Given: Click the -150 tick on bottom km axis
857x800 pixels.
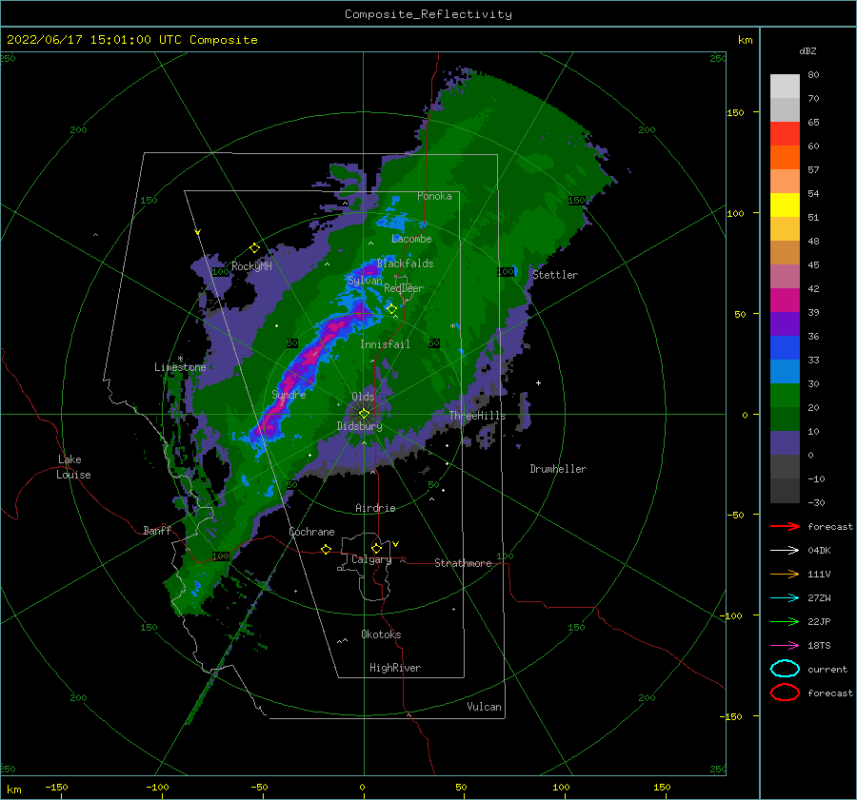Looking at the screenshot, I should 56,787.
